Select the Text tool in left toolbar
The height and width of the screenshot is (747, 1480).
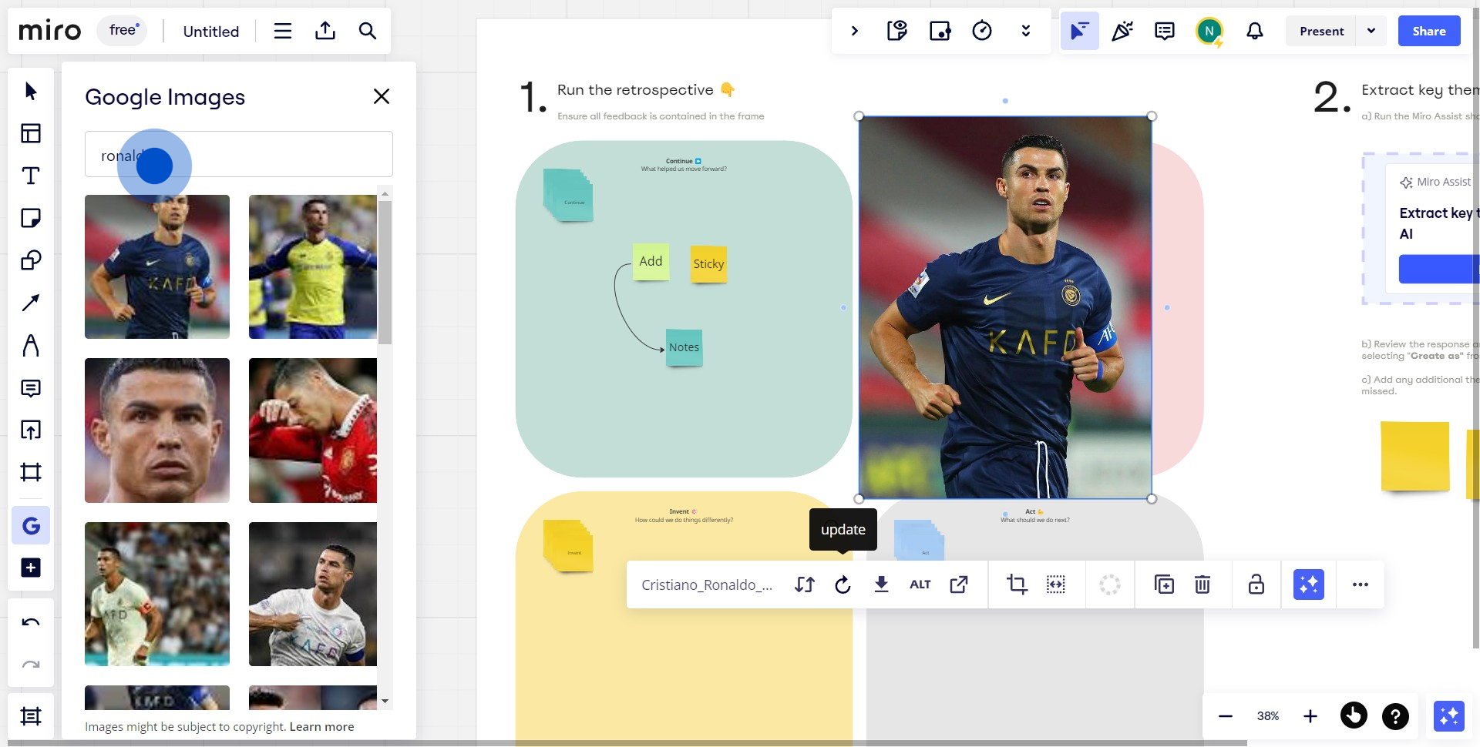(x=31, y=176)
